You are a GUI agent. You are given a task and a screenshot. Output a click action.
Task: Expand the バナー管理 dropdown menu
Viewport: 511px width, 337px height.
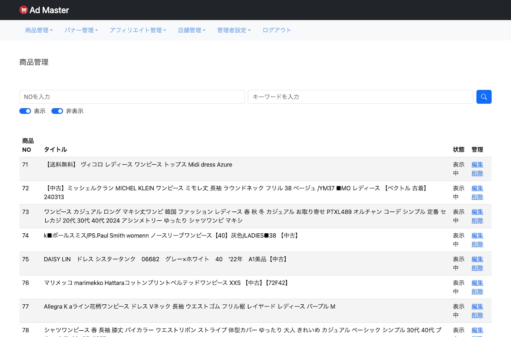click(81, 30)
